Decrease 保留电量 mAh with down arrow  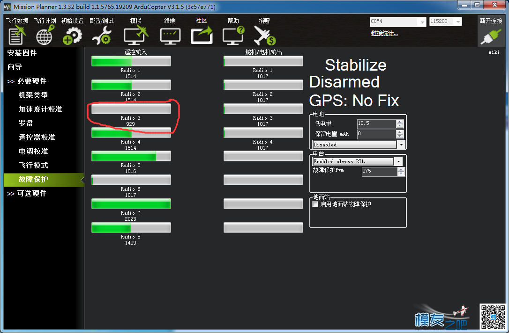(x=400, y=136)
